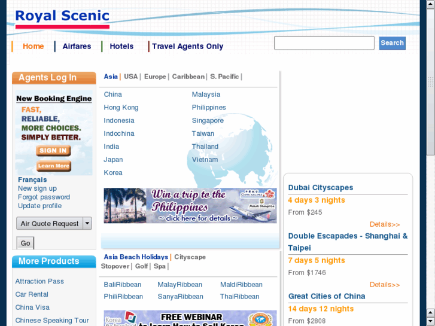Image resolution: width=435 pixels, height=326 pixels.
Task: Switch to the Caribbean tab
Action: [188, 77]
